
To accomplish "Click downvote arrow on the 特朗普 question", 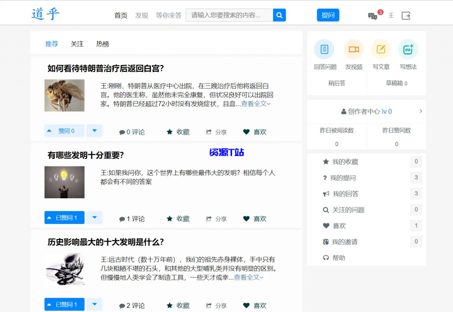I will 95,131.
